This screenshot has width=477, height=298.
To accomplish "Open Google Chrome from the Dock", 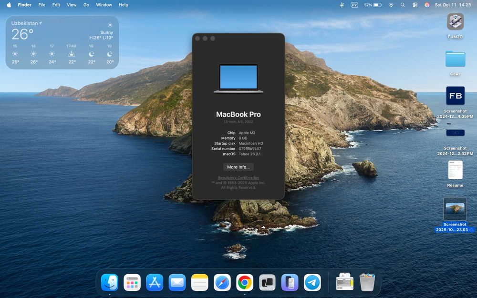I will coord(245,282).
